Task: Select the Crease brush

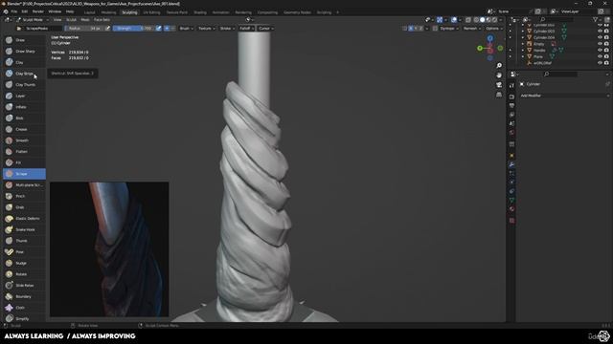Action: 24,129
